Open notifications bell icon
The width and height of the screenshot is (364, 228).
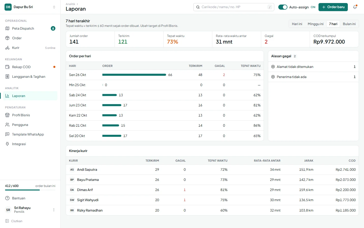tap(355, 7)
